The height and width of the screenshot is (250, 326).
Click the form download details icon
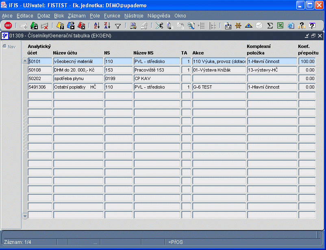(x=228, y=26)
